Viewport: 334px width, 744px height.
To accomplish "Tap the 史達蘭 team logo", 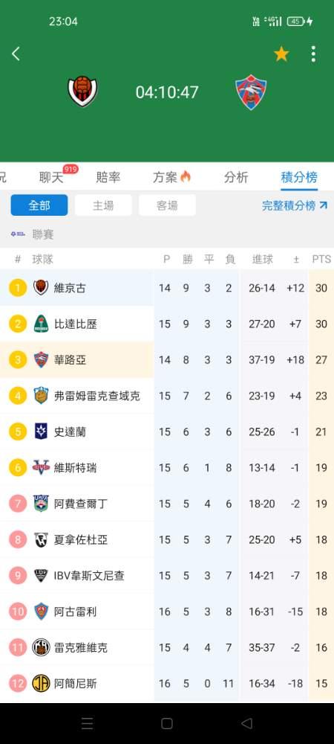I will 41,432.
